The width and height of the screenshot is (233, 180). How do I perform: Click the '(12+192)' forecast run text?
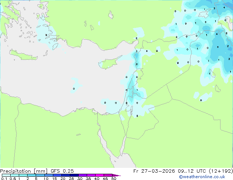pyautogui.click(x=221, y=171)
